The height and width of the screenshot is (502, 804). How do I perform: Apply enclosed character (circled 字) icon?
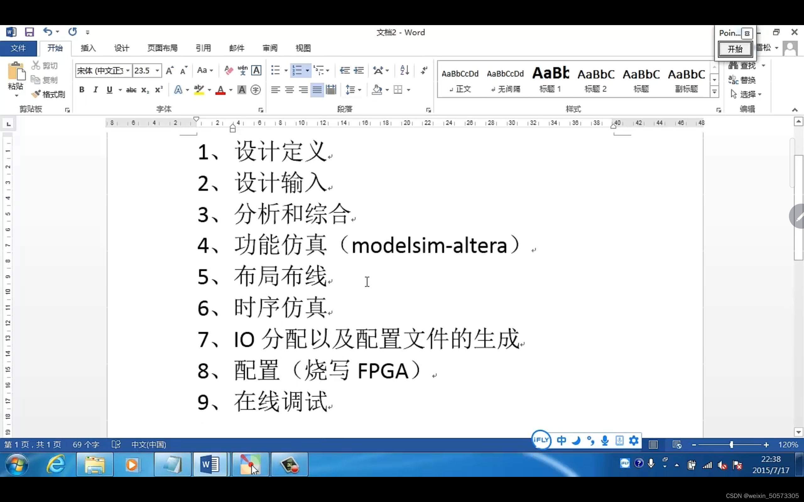(x=255, y=90)
